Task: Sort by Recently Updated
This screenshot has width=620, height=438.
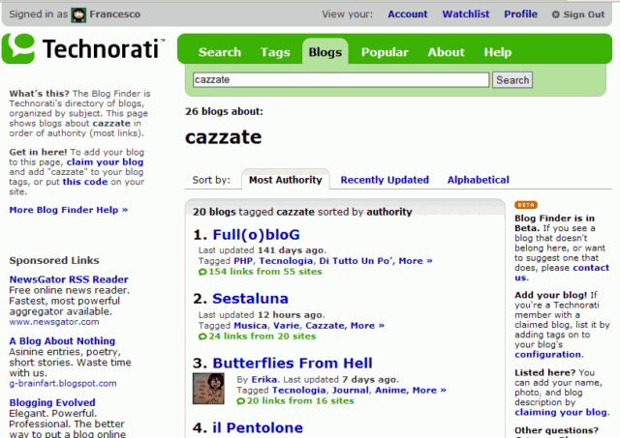Action: click(385, 180)
